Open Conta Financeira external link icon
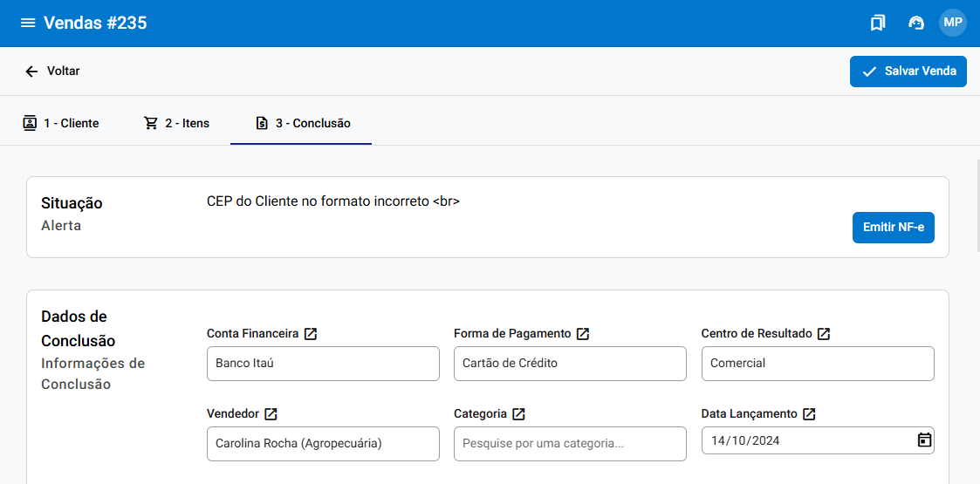Viewport: 980px width, 484px height. (311, 334)
